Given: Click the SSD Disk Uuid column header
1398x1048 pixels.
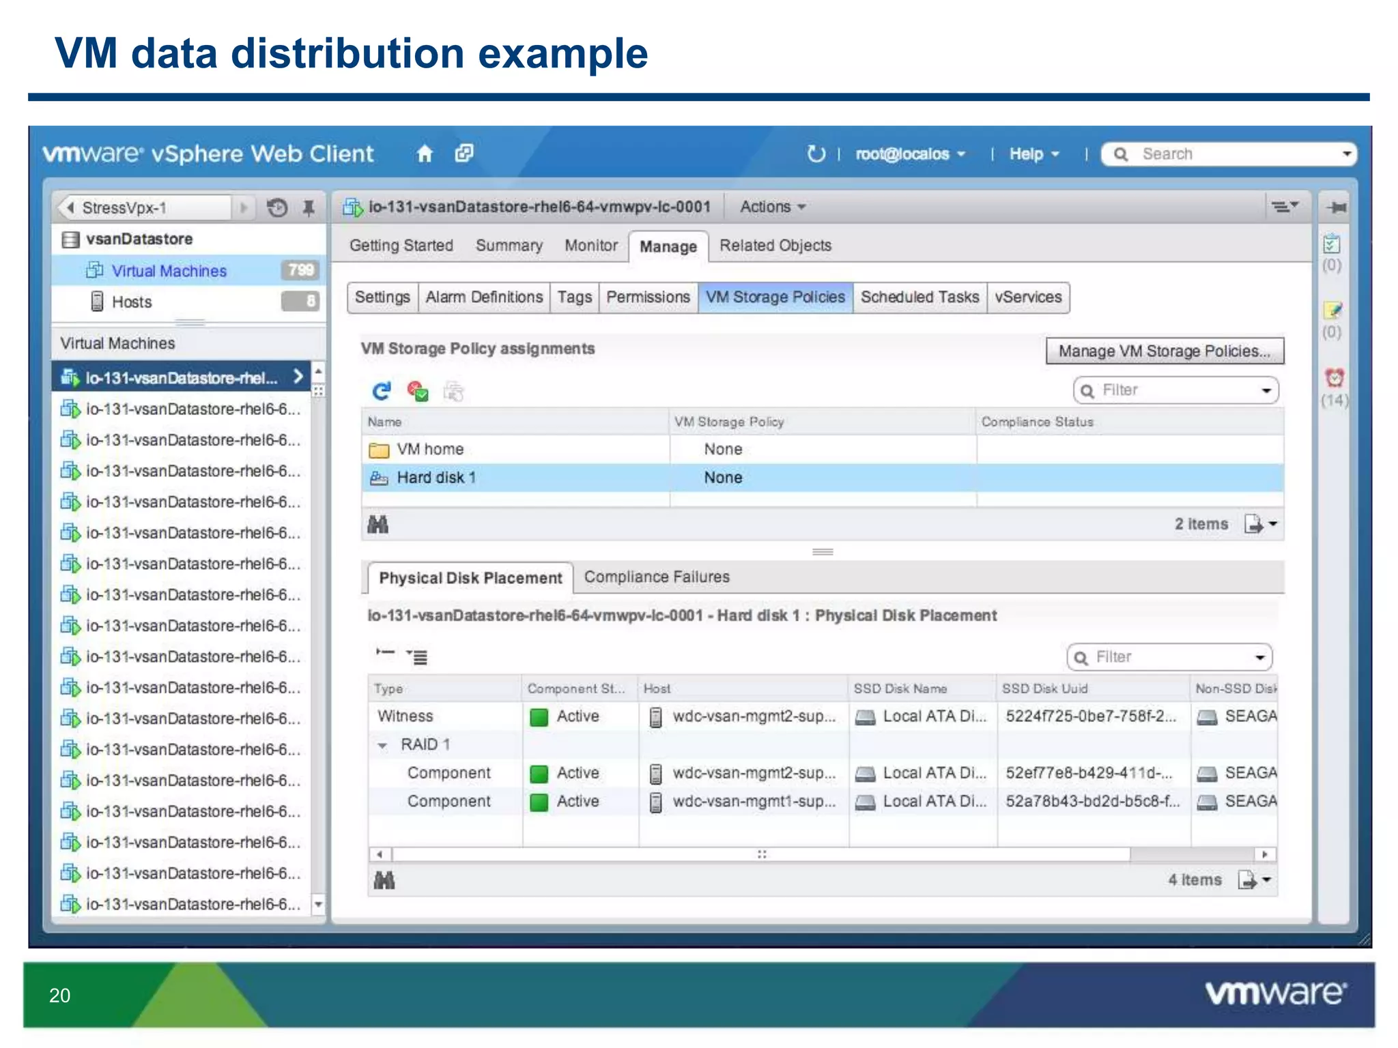Looking at the screenshot, I should 1093,688.
